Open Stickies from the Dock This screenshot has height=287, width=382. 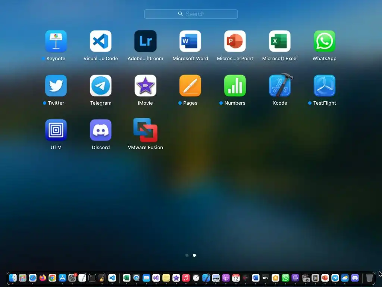(x=166, y=278)
